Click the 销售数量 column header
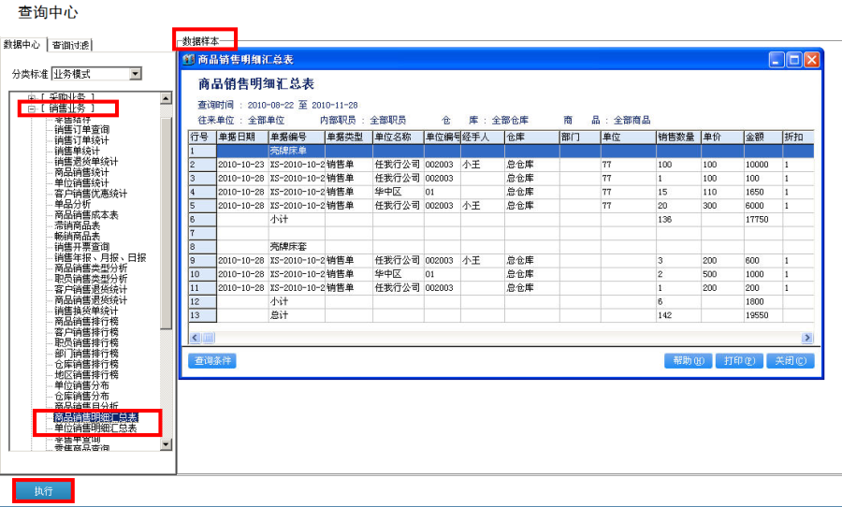Screen dimensions: 842x507 click(674, 137)
